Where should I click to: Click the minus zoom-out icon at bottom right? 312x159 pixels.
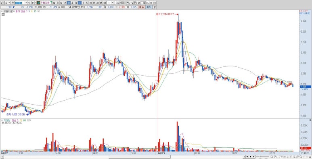[x=304, y=157]
